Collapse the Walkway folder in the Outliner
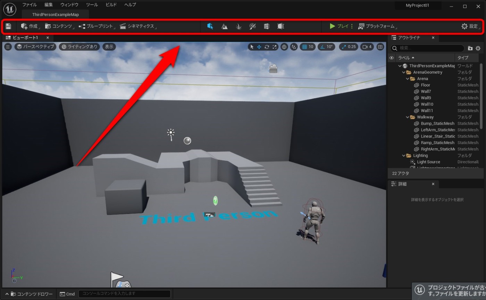This screenshot has width=486, height=300. tap(407, 117)
